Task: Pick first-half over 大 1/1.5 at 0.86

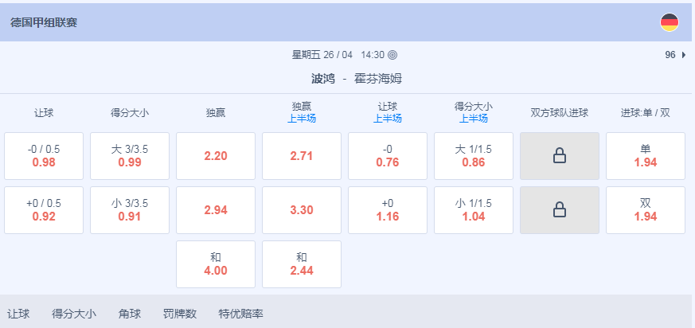Action: click(474, 156)
